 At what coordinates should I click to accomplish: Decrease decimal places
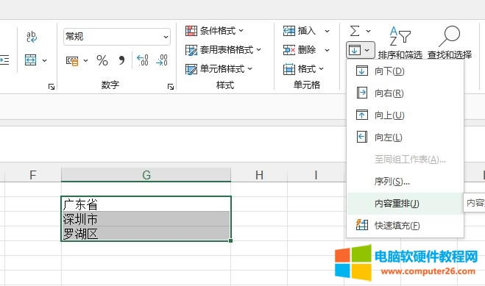pos(162,60)
